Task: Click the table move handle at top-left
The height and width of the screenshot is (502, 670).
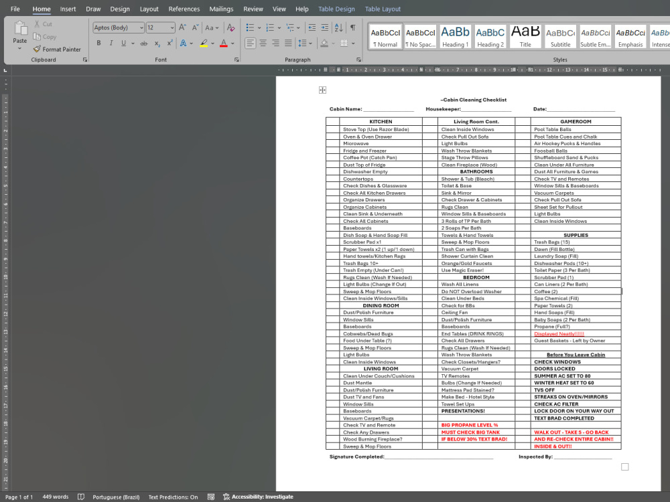Action: 323,90
